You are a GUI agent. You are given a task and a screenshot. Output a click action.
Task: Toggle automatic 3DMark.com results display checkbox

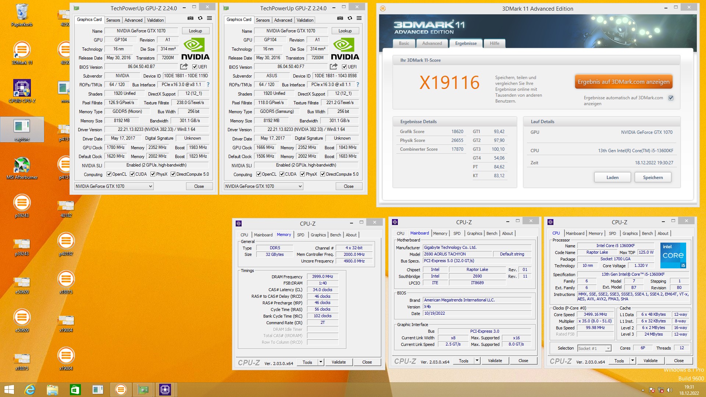[x=671, y=98]
